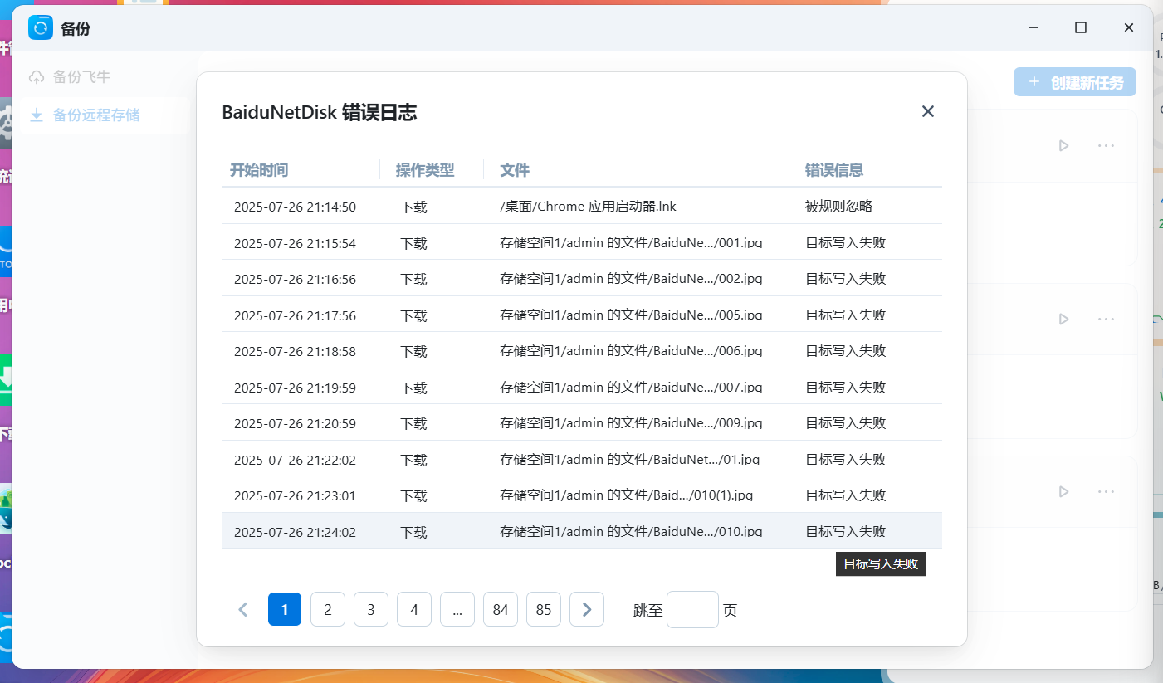1163x683 pixels.
Task: Click timestamp 2025-07-26 21:22:02
Action: point(295,461)
